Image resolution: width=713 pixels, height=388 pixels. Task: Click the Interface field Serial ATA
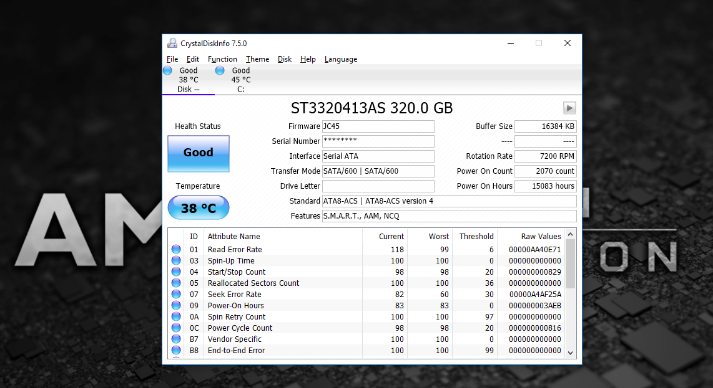378,156
